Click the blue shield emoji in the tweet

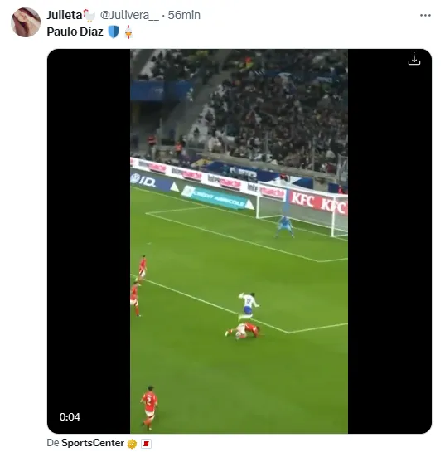(114, 32)
